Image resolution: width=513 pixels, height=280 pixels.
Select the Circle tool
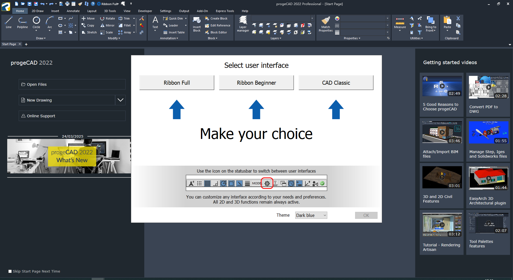pyautogui.click(x=36, y=22)
